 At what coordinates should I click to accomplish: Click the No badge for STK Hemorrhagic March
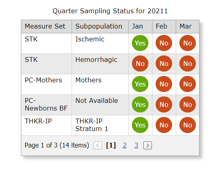click(x=187, y=63)
